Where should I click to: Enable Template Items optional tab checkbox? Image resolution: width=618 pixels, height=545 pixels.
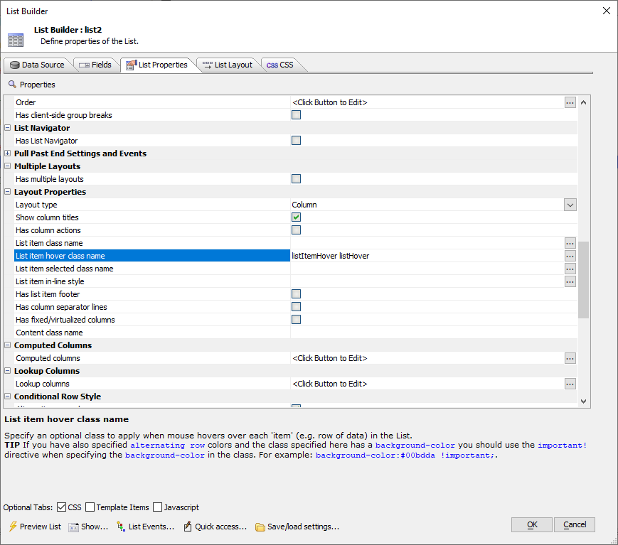(x=90, y=507)
